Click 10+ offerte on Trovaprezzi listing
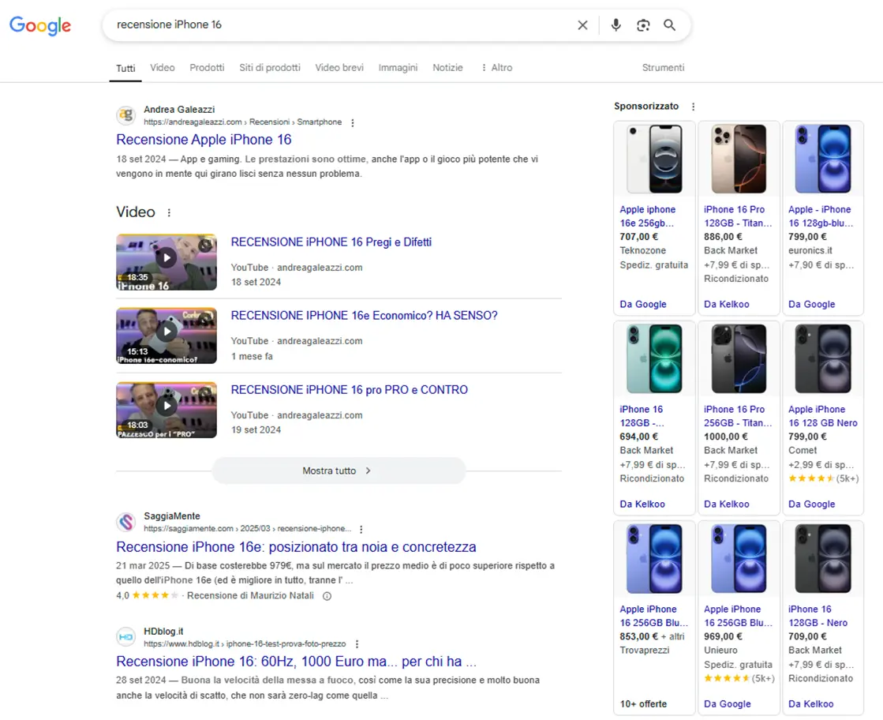The height and width of the screenshot is (720, 883). click(x=643, y=704)
